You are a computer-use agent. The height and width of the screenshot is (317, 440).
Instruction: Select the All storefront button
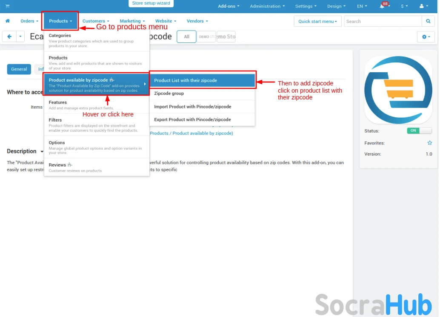pos(186,37)
